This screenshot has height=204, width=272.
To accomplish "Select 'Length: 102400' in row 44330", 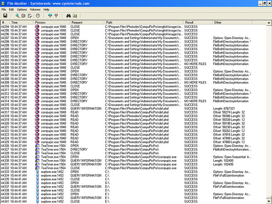I will point(223,160).
